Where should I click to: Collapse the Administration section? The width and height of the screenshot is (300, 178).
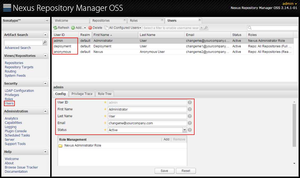tap(45, 111)
